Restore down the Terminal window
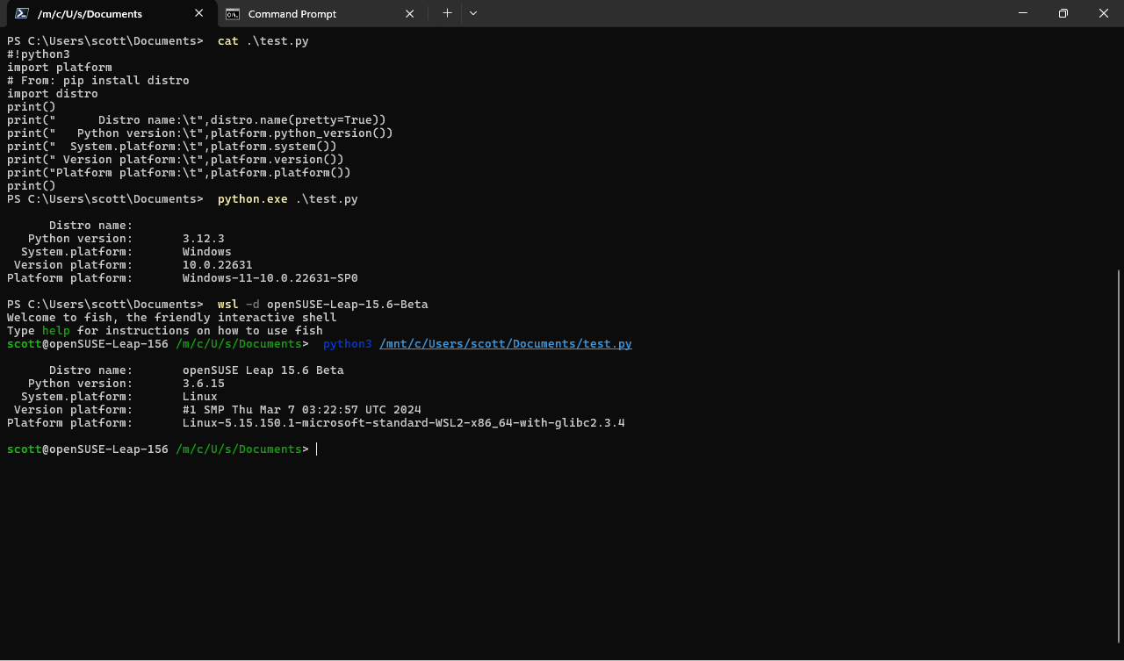Image resolution: width=1124 pixels, height=661 pixels. coord(1063,13)
